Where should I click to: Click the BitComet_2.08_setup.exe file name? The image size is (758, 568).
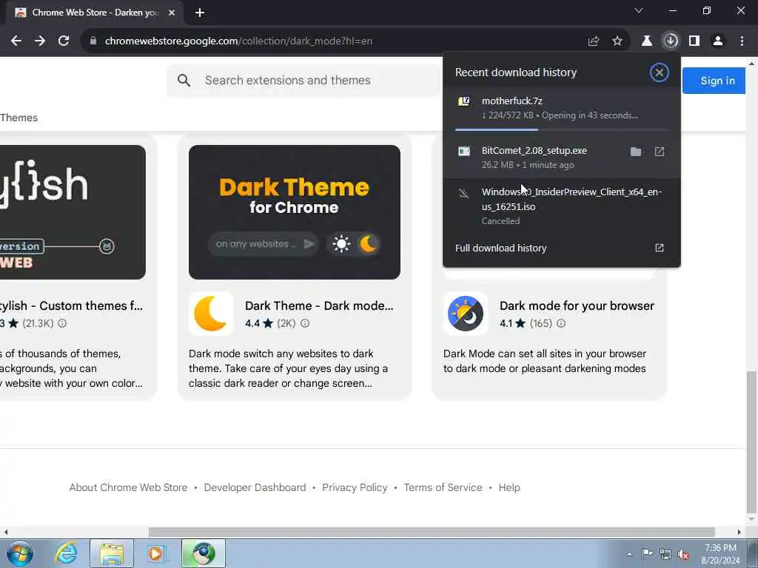534,150
